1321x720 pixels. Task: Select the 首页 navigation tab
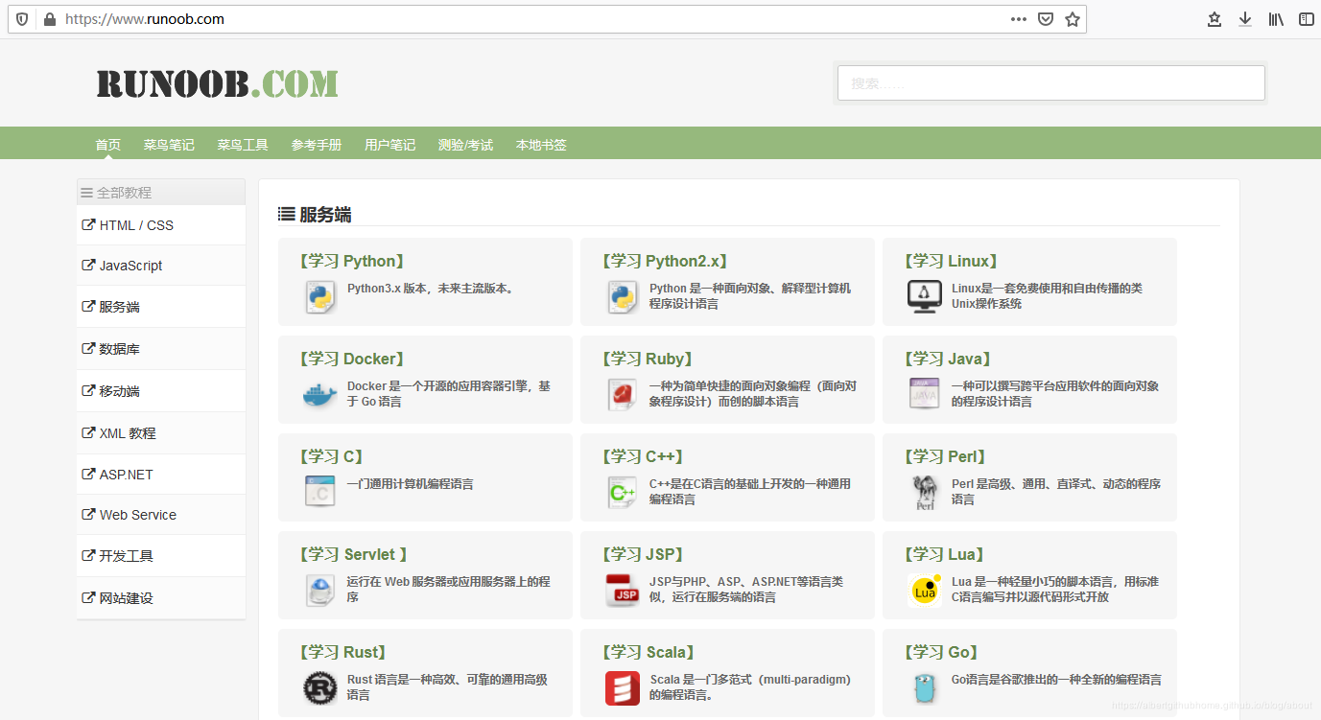[x=107, y=145]
